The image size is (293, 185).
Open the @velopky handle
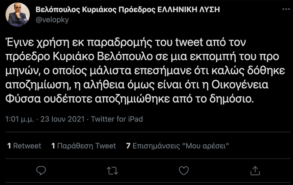pos(52,20)
